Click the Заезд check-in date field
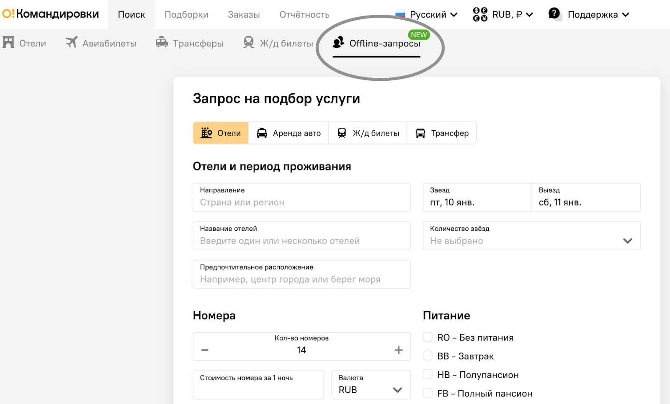Screen dimensions: 670x404 (477, 197)
